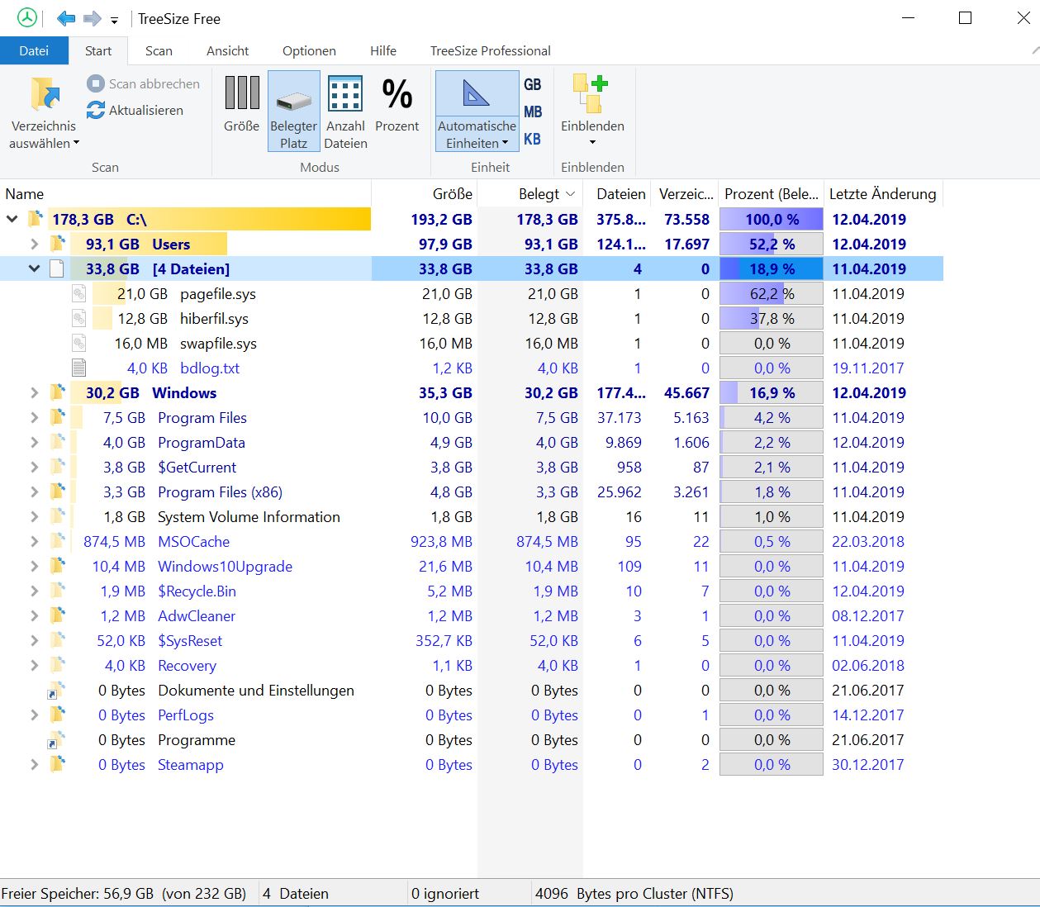Sort by the Name column header

[x=186, y=194]
